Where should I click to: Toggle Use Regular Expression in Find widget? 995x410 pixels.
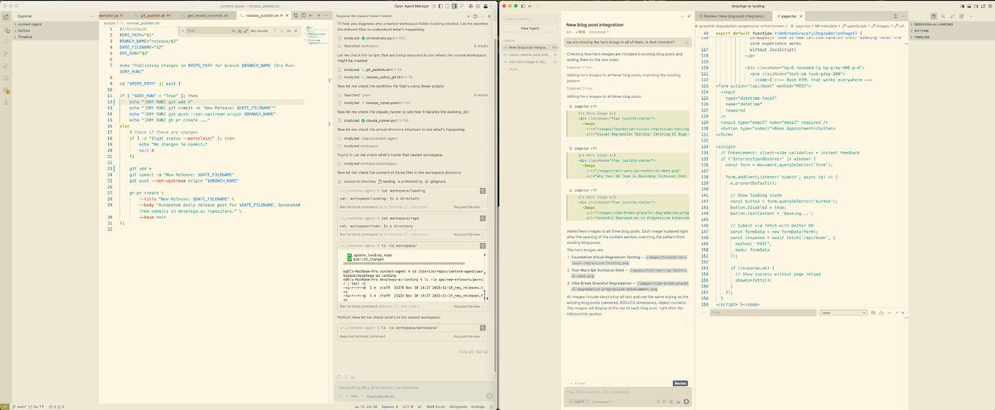point(245,31)
